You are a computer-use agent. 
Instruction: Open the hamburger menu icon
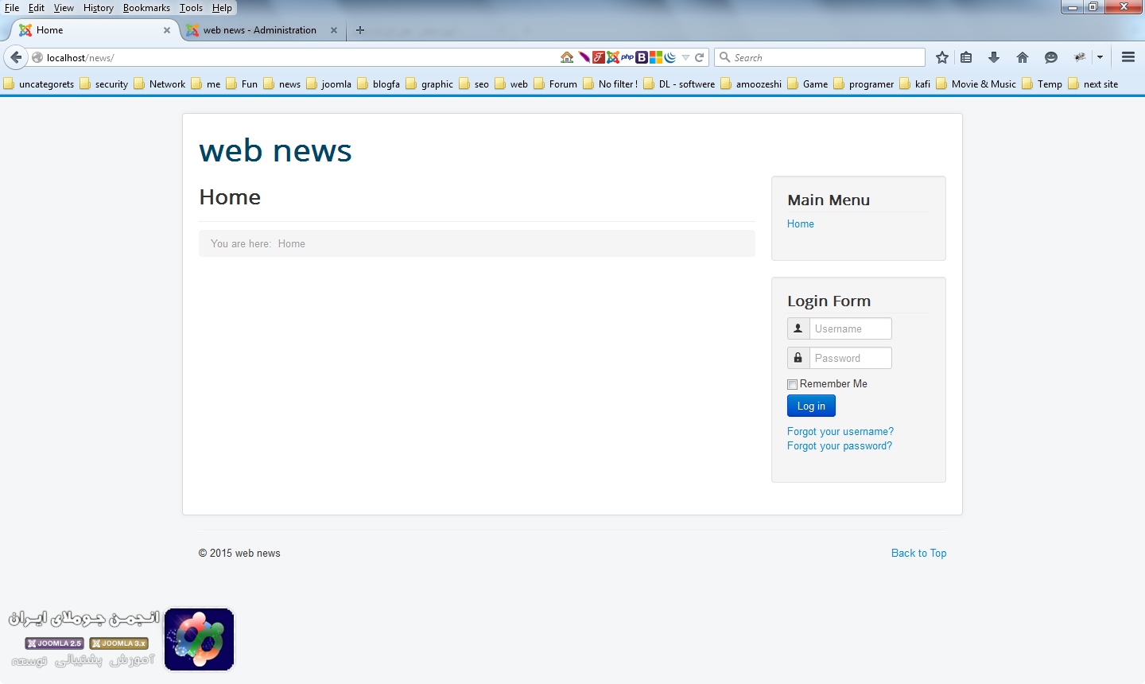coord(1128,57)
